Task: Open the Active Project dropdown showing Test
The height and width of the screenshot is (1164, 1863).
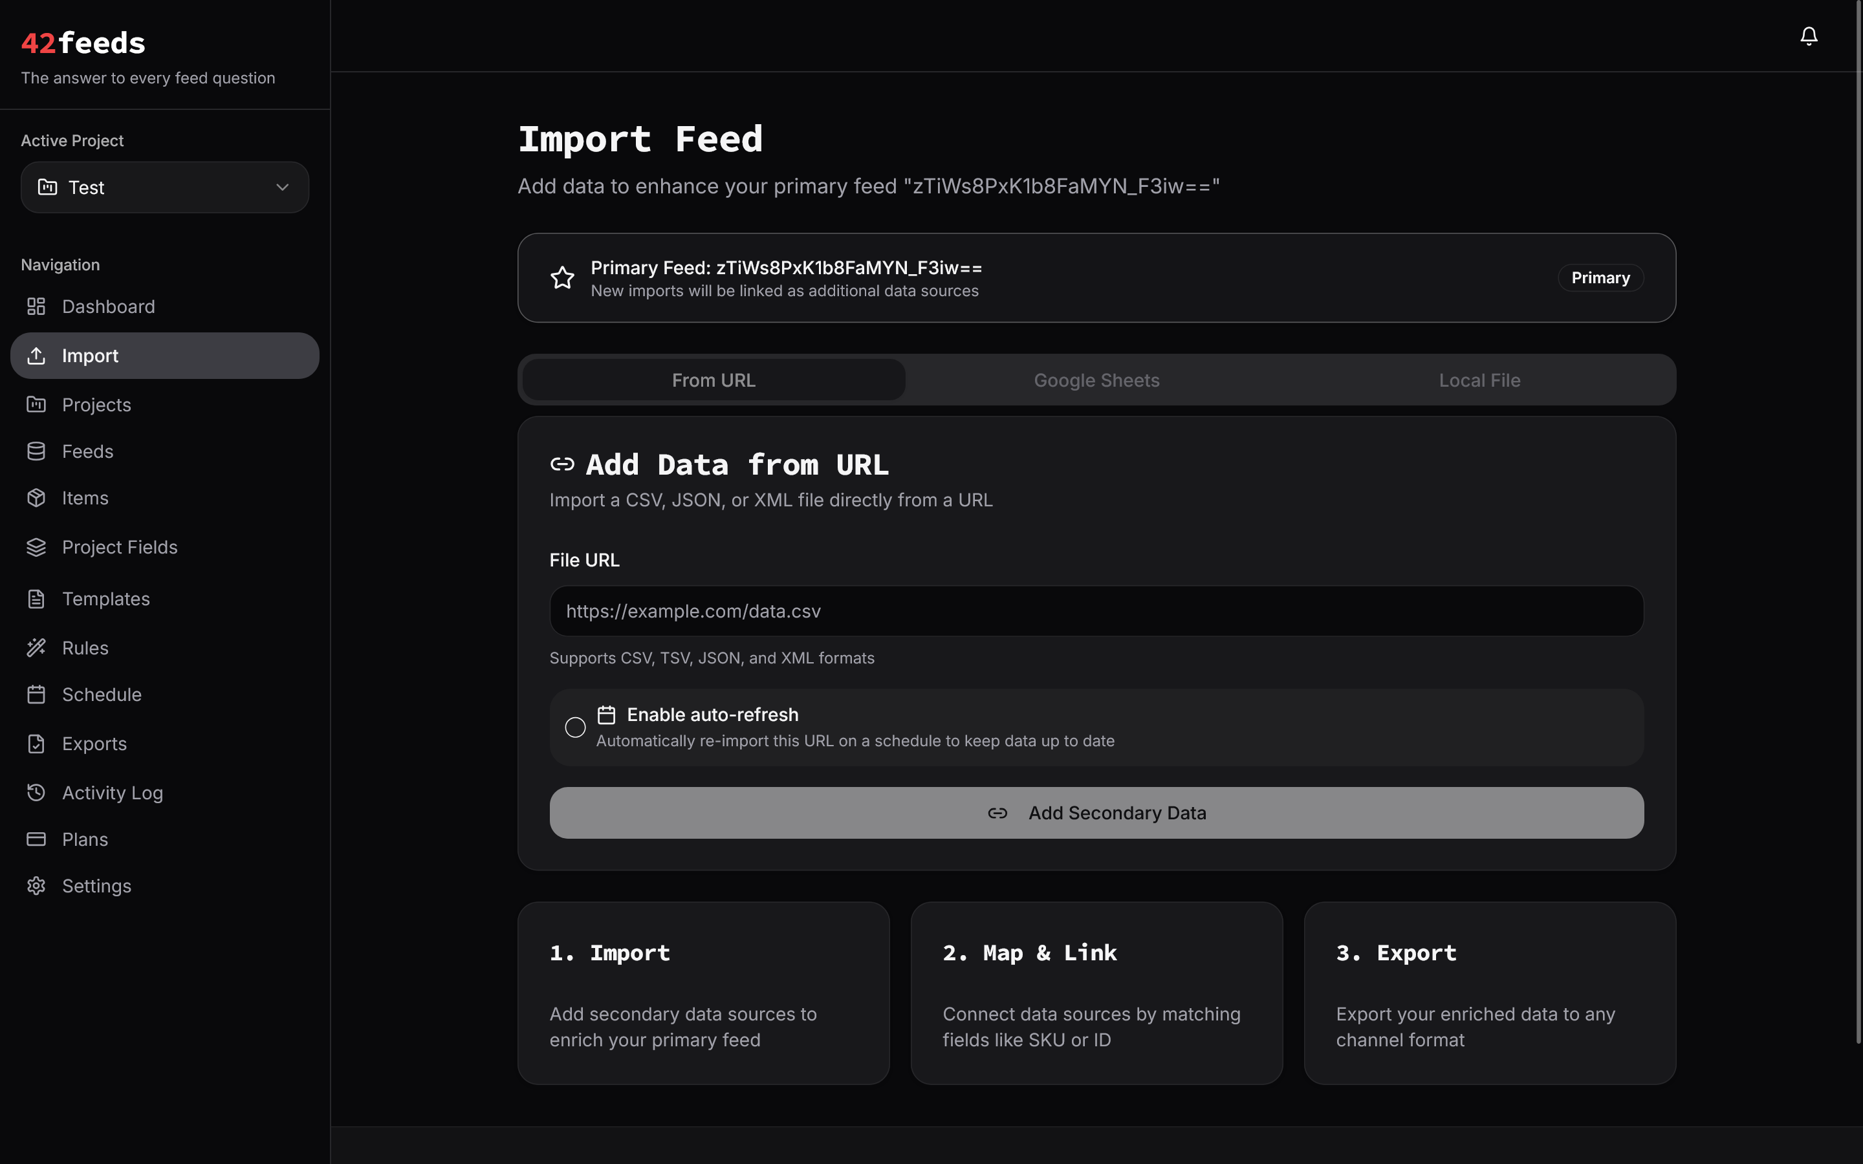Action: coord(164,187)
